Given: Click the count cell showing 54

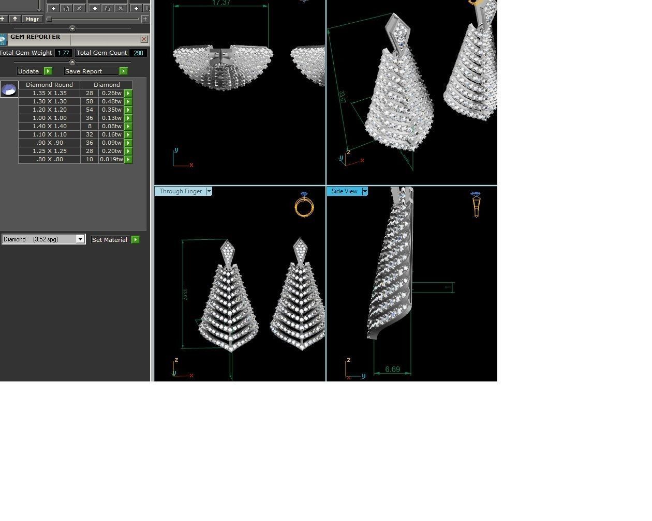Looking at the screenshot, I should coord(90,110).
